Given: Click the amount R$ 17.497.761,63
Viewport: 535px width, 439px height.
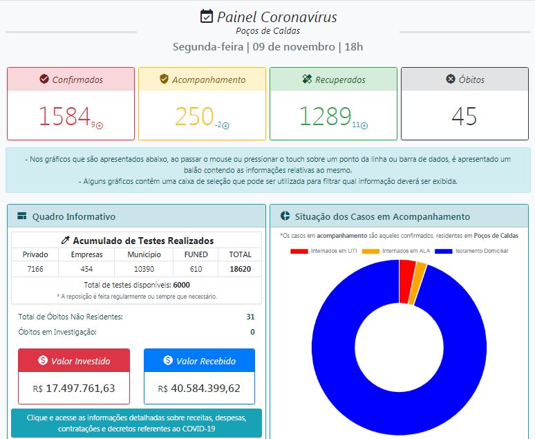Looking at the screenshot, I should point(74,389).
